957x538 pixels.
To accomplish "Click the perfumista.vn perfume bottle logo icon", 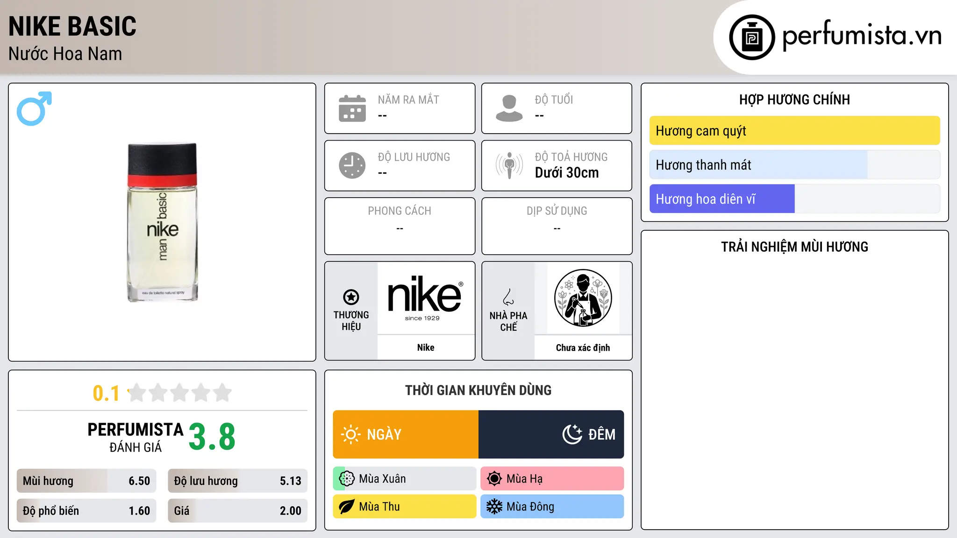I will point(752,37).
